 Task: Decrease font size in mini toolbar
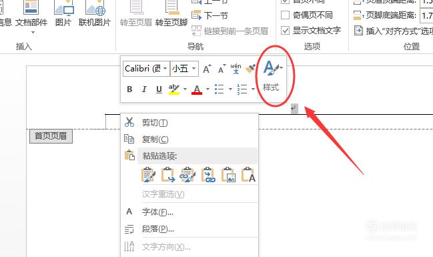point(222,69)
